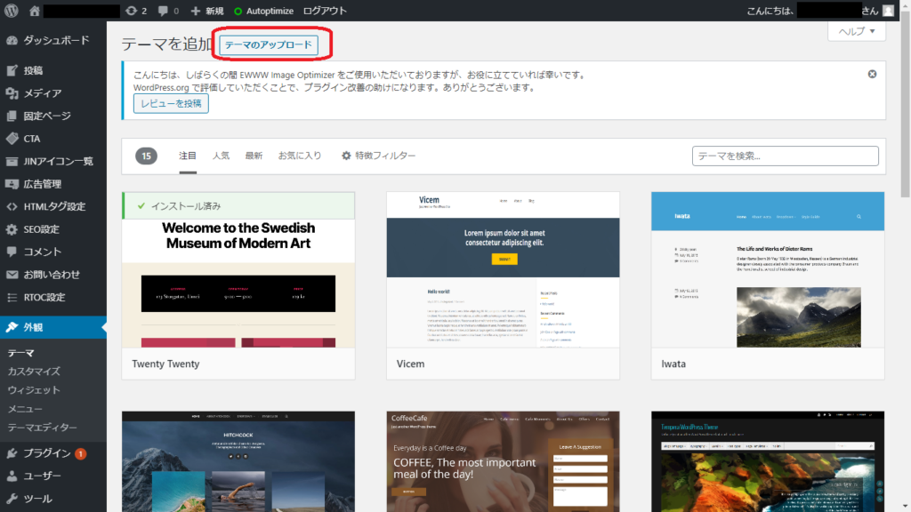Switch to the 人気 popular tab
This screenshot has width=911, height=512.
point(221,156)
